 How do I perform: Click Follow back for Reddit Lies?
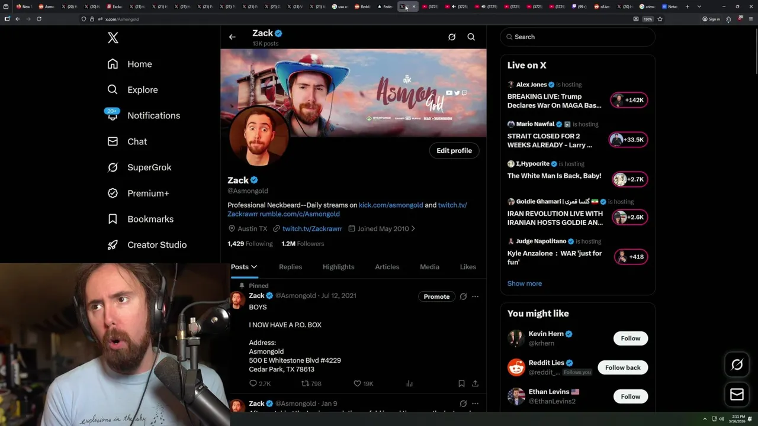[623, 367]
